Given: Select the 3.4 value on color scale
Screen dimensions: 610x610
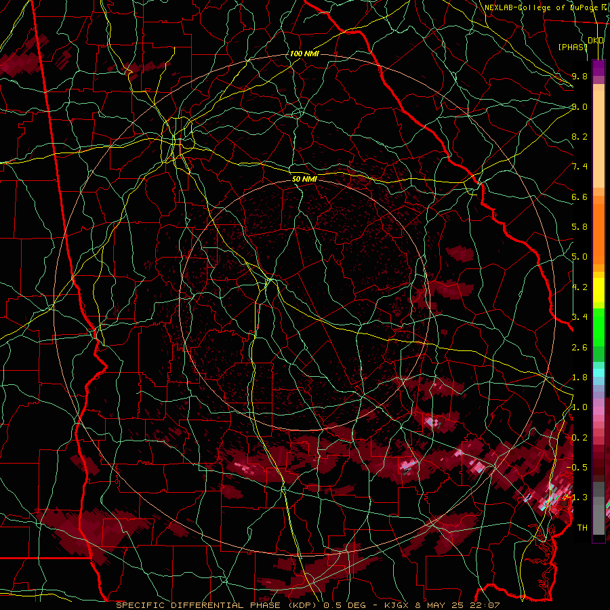Looking at the screenshot, I should click(x=579, y=317).
